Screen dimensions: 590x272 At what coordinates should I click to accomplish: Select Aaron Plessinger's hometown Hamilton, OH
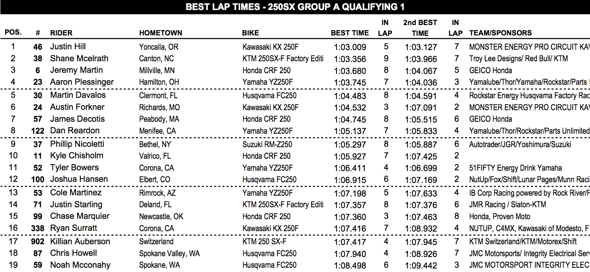click(x=159, y=82)
